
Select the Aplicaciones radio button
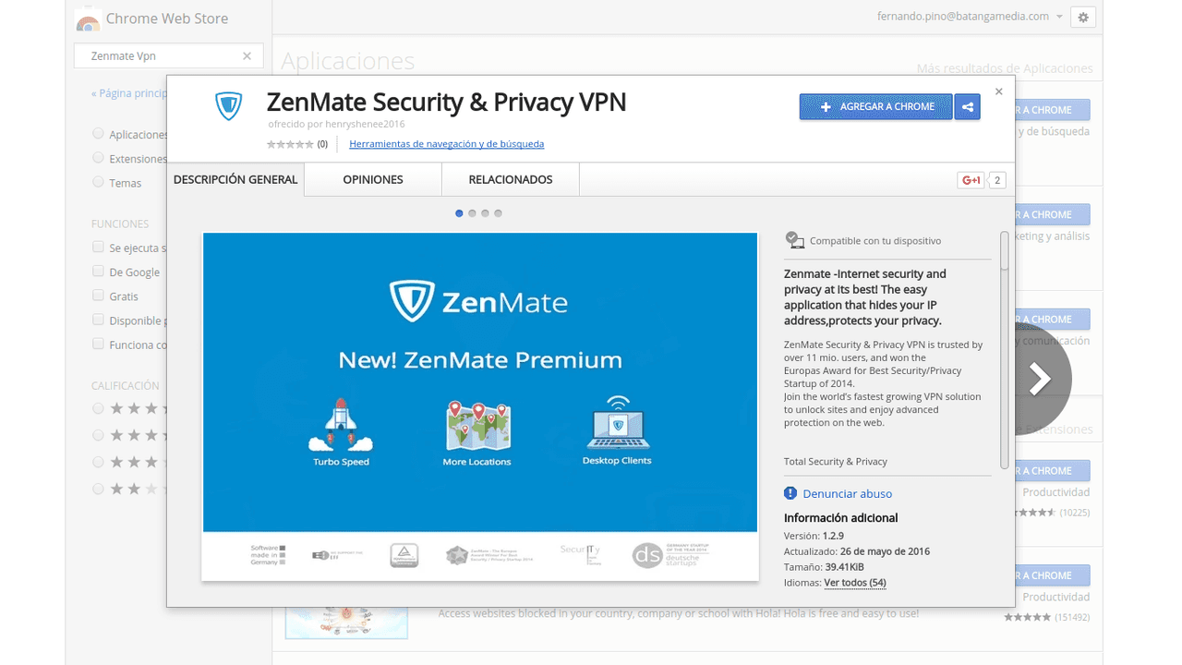point(98,134)
